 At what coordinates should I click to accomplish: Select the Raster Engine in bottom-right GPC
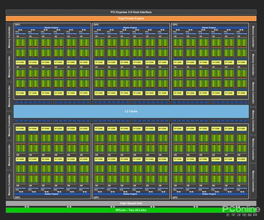point(210,193)
